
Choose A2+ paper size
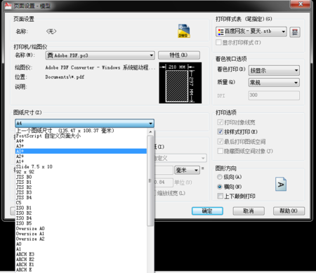pos(81,157)
